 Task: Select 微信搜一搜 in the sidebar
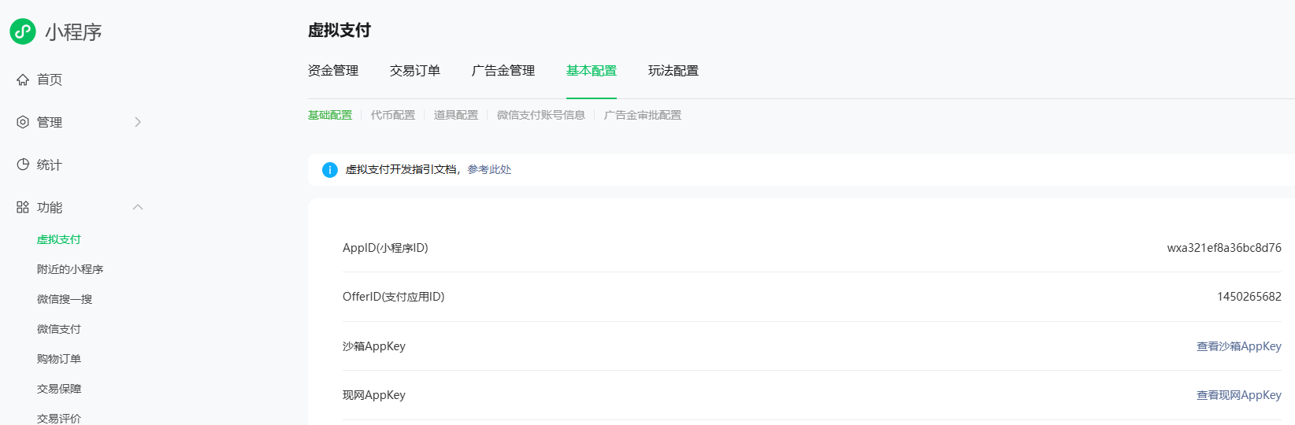pos(65,299)
